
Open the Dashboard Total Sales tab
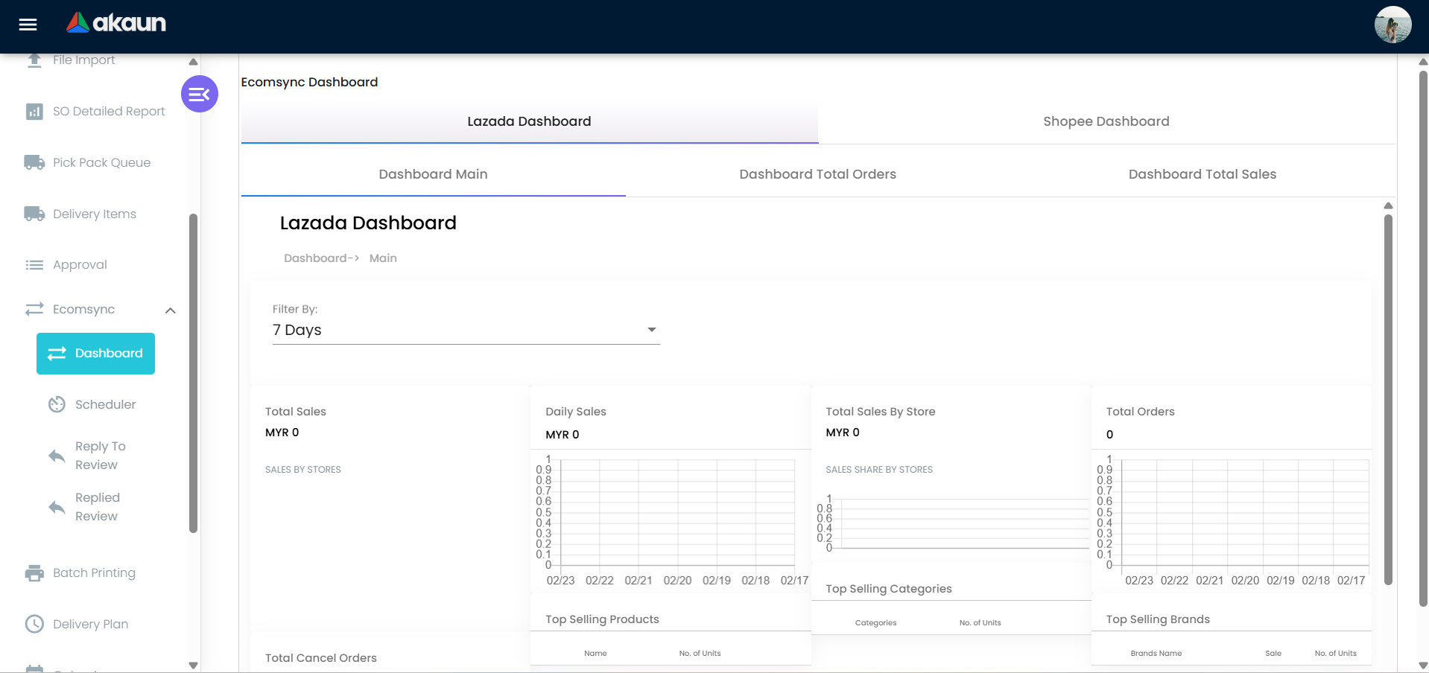pyautogui.click(x=1202, y=174)
